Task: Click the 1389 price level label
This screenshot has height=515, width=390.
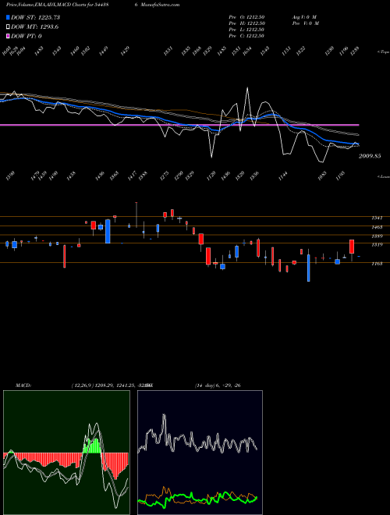Action: point(377,236)
